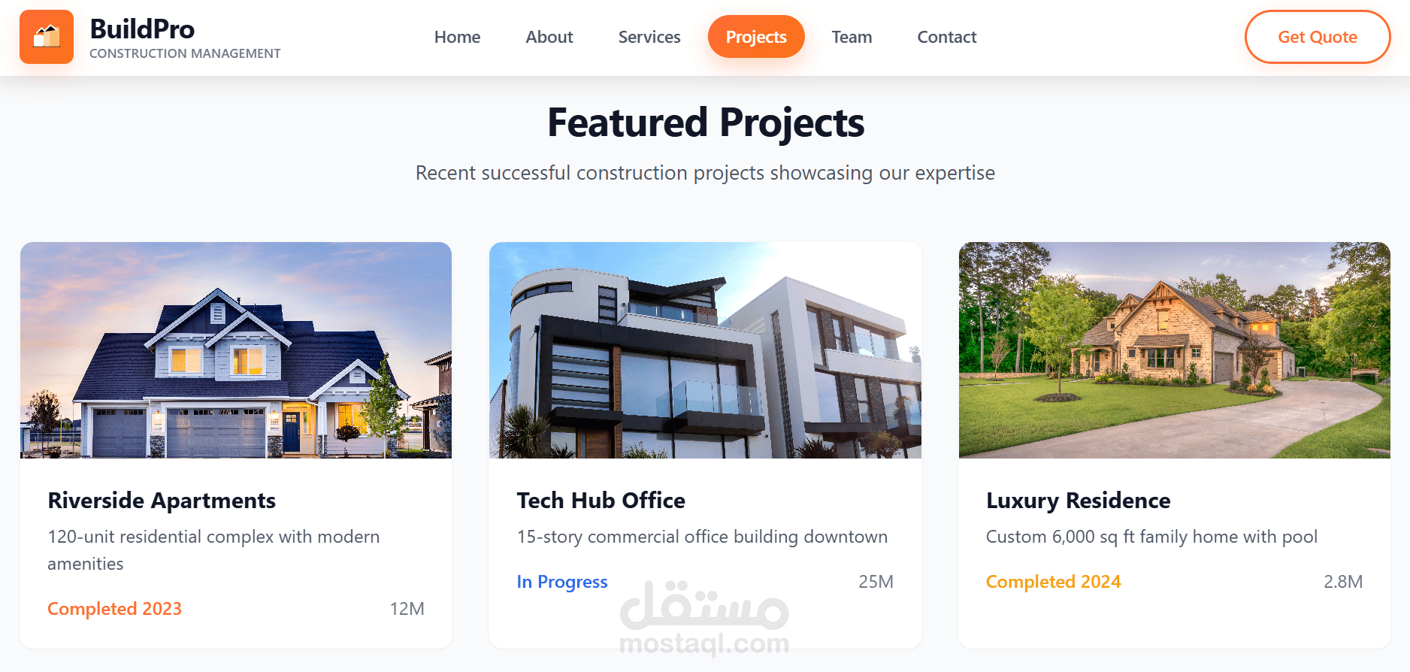Open the Contact page link
Image resolution: width=1410 pixels, height=672 pixels.
(x=947, y=37)
